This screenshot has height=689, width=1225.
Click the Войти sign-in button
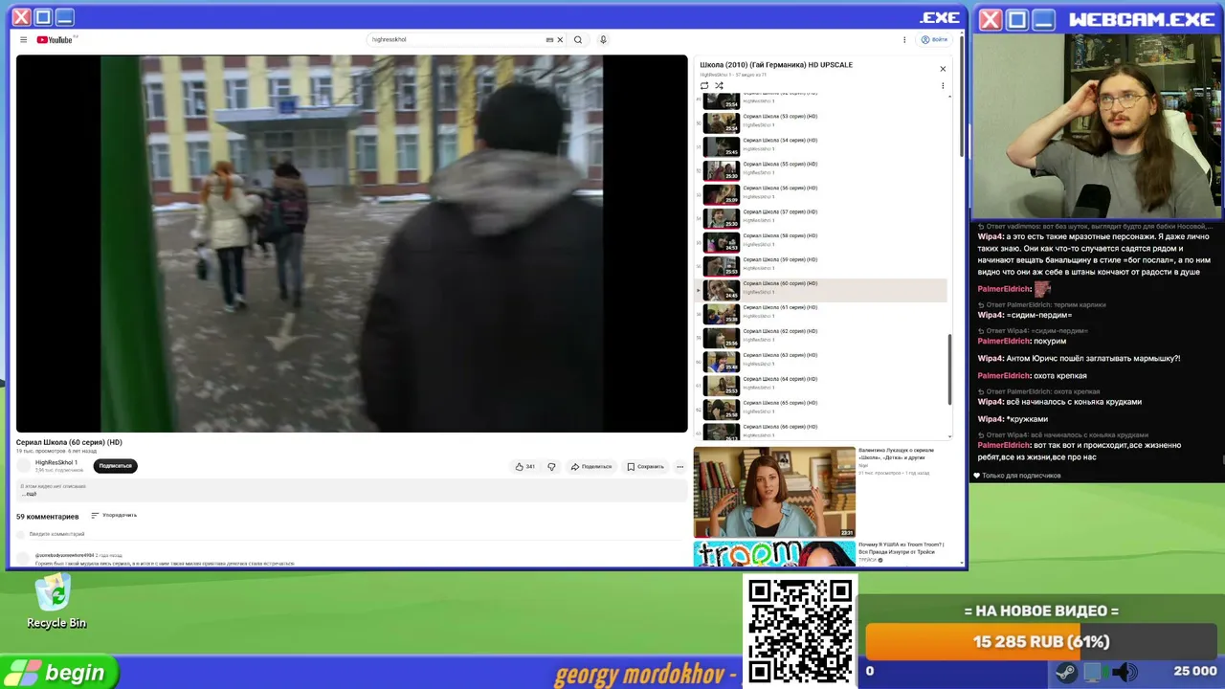click(x=934, y=40)
